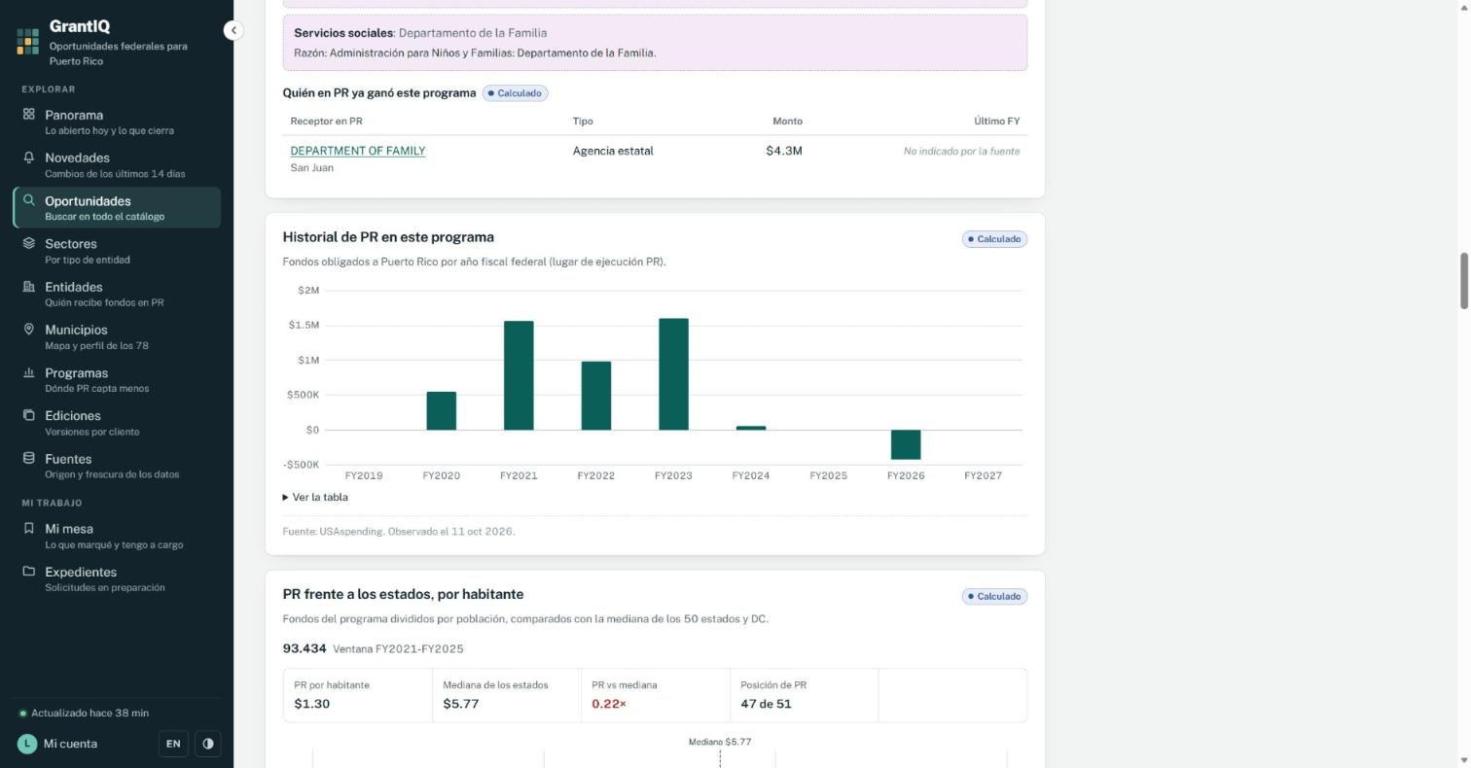1471x768 pixels.
Task: Click the Oportunidades search icon
Action: (x=29, y=200)
